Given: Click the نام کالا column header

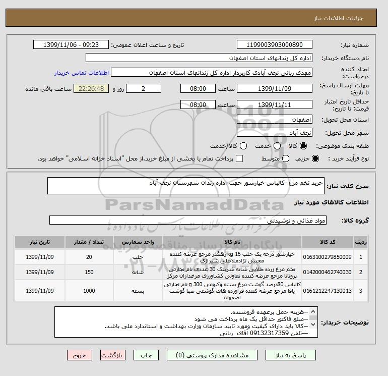Looking at the screenshot, I should [232, 242].
